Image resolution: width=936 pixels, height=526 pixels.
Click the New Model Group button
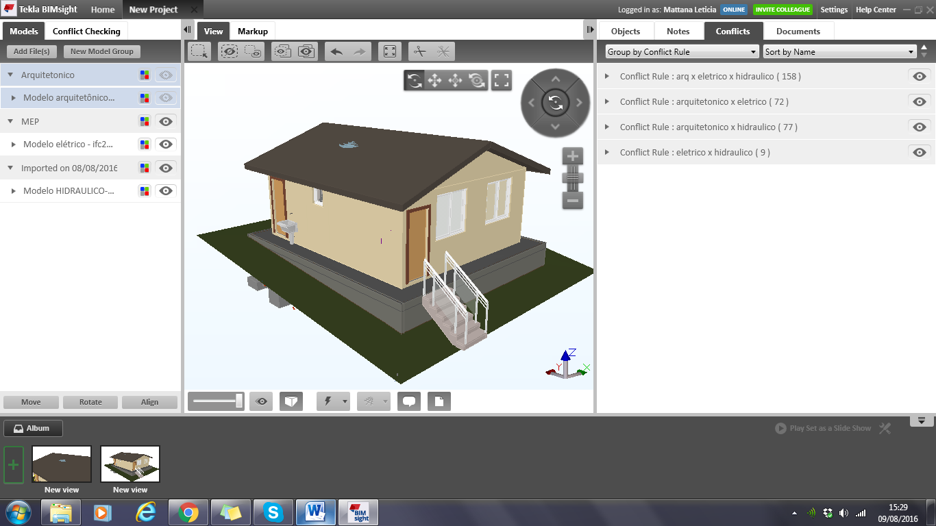102,51
